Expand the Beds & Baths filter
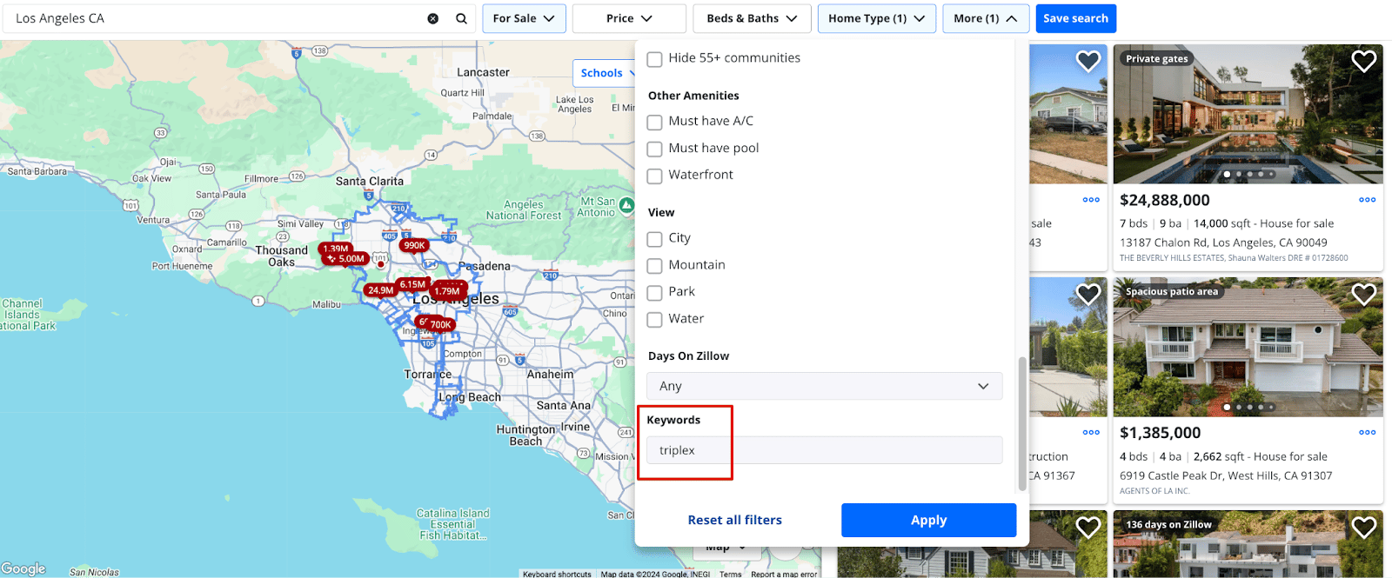The height and width of the screenshot is (578, 1392). click(x=752, y=18)
